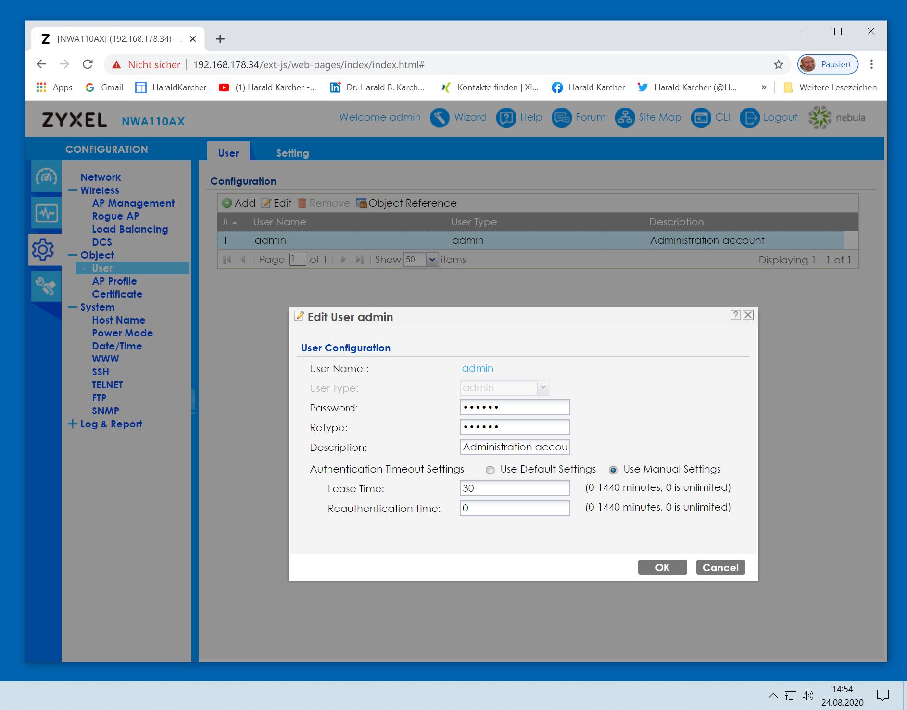
Task: Open the Site Map icon
Action: 624,118
